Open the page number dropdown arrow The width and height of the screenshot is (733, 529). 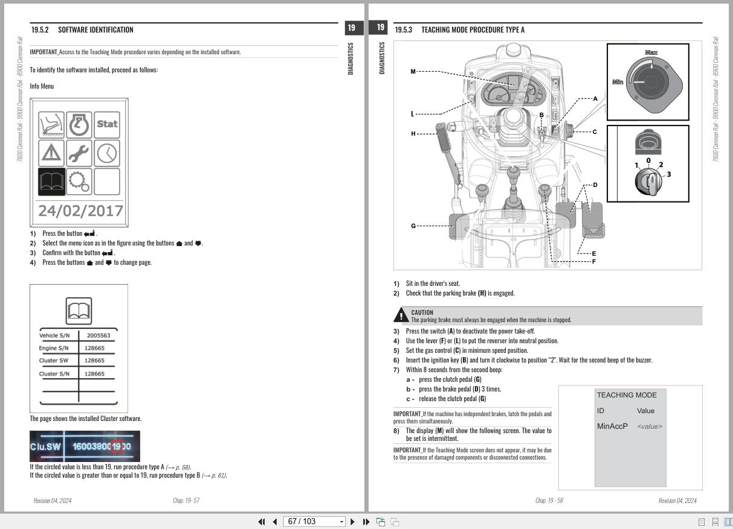pyautogui.click(x=342, y=522)
